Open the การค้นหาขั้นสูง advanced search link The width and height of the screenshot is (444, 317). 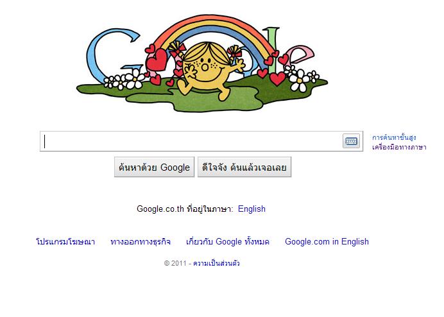[394, 138]
